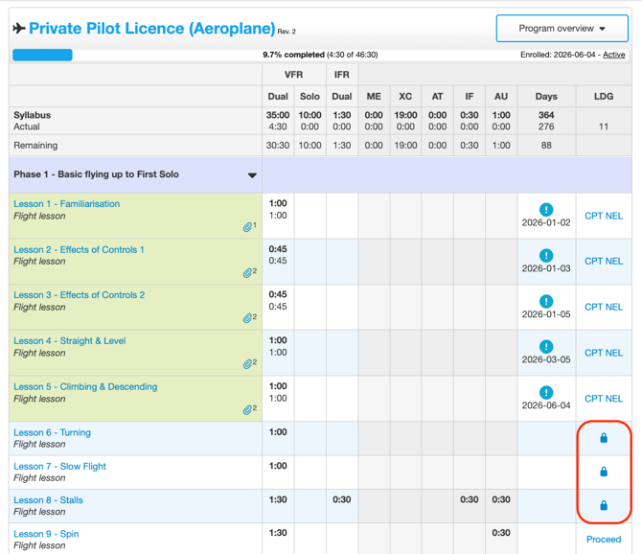Click the VFR column group header
Image resolution: width=642 pixels, height=554 pixels.
pos(293,75)
